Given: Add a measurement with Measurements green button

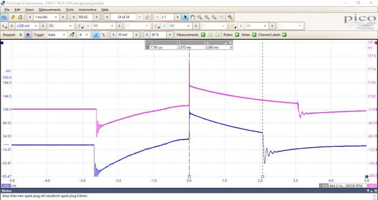Looking at the screenshot, I should [203, 35].
